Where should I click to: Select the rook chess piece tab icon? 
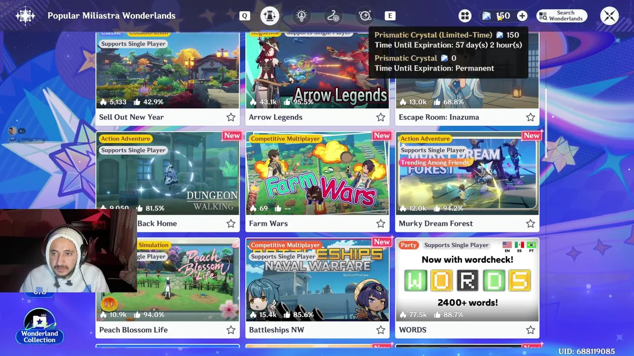click(270, 16)
